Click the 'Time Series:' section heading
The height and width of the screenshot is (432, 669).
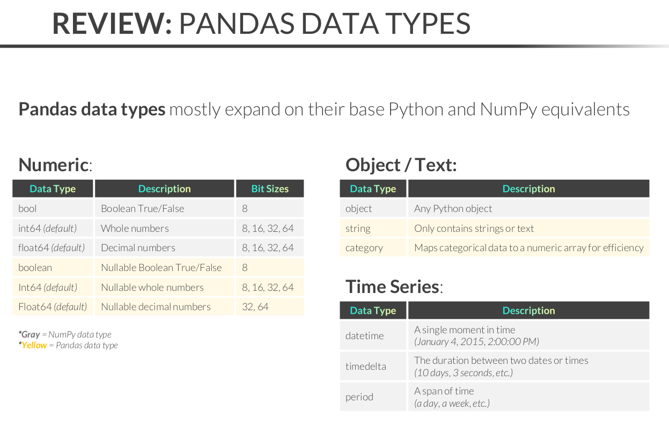point(394,287)
